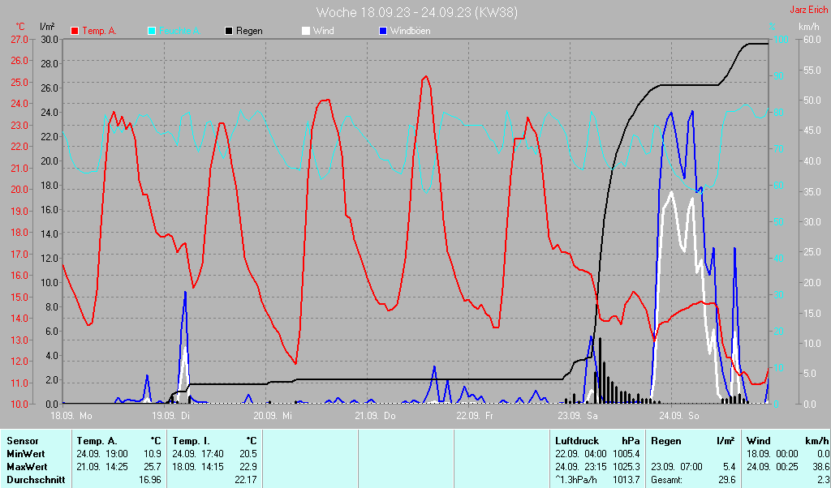
Task: Click the '18.09. Mo' date label
Action: (x=72, y=416)
